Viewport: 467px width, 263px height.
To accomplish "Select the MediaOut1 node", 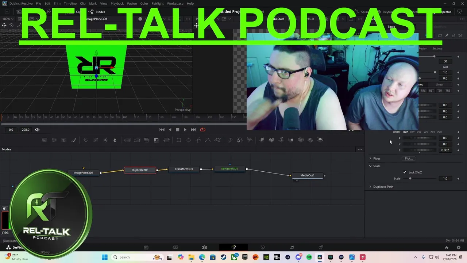I will tap(307, 175).
